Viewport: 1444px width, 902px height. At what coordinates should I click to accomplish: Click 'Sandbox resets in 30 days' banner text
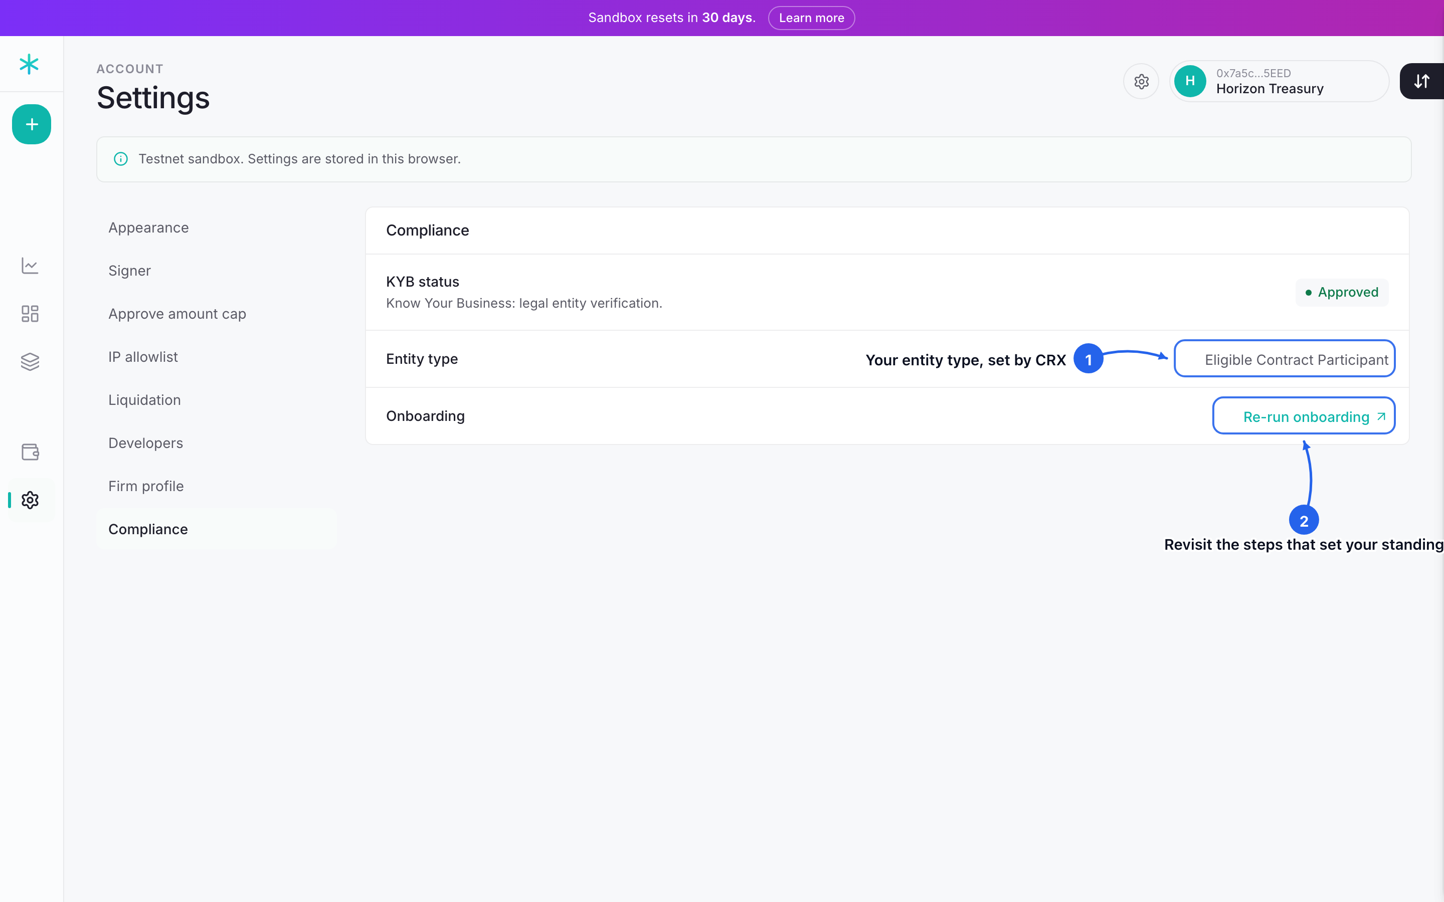[x=672, y=18]
